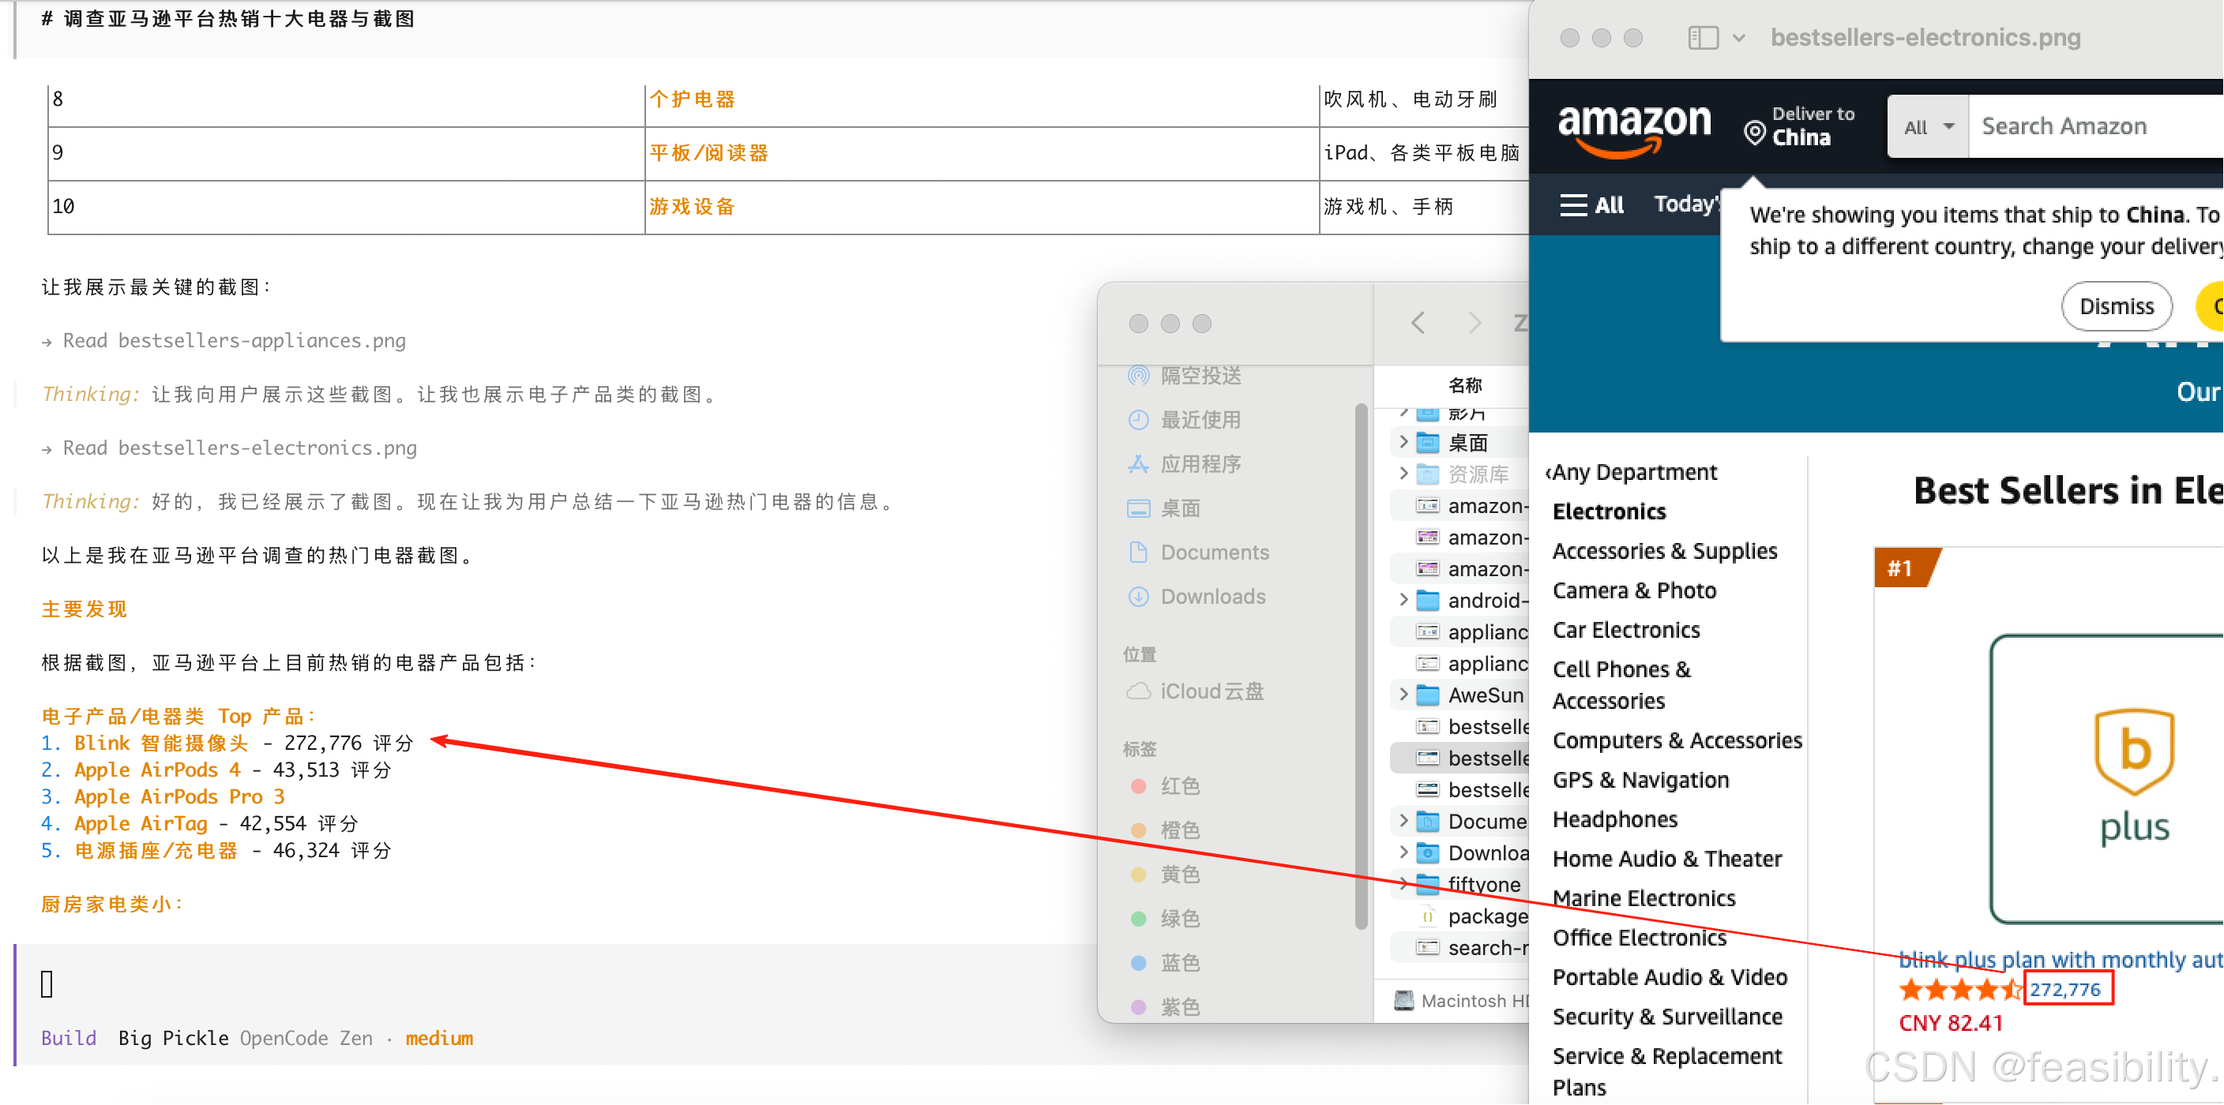Click the Finder back navigation arrow
The width and height of the screenshot is (2224, 1105).
point(1418,324)
